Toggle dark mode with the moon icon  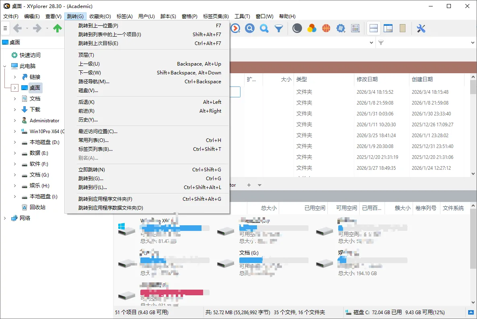(297, 28)
